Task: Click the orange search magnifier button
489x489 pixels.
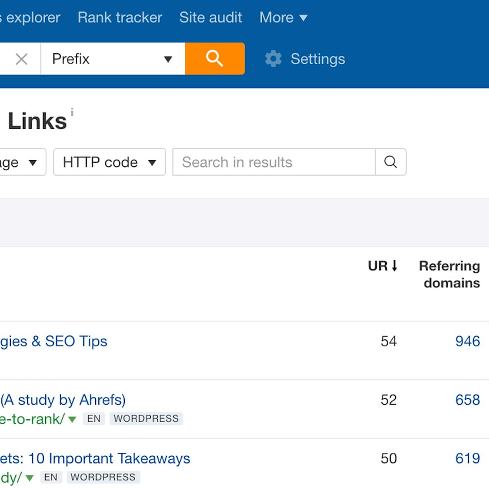Action: (x=215, y=59)
